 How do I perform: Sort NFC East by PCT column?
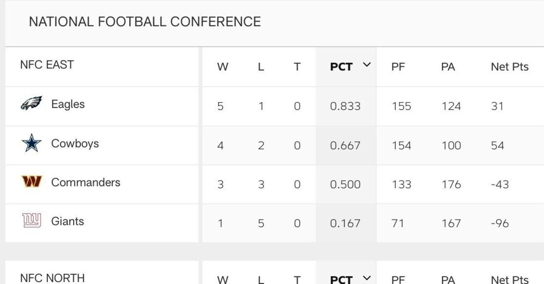341,67
